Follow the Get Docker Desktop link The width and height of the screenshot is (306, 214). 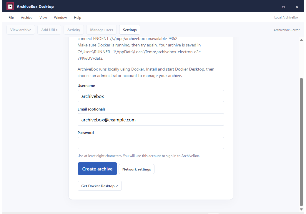[x=99, y=186]
